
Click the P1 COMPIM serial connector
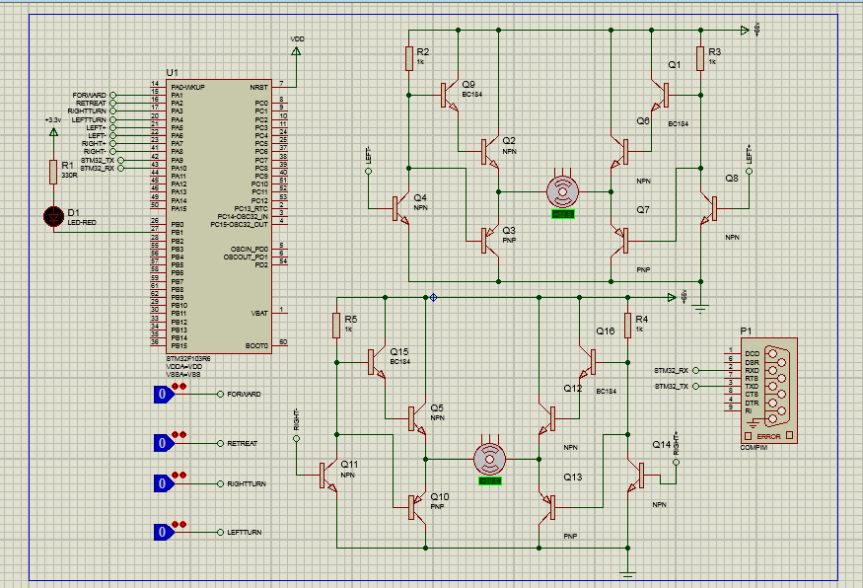point(773,388)
